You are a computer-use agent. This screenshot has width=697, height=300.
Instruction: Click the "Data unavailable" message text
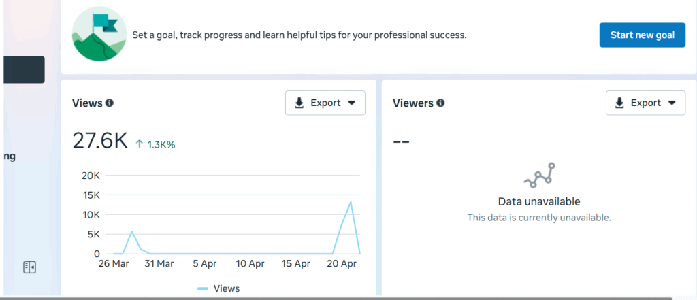pyautogui.click(x=538, y=201)
